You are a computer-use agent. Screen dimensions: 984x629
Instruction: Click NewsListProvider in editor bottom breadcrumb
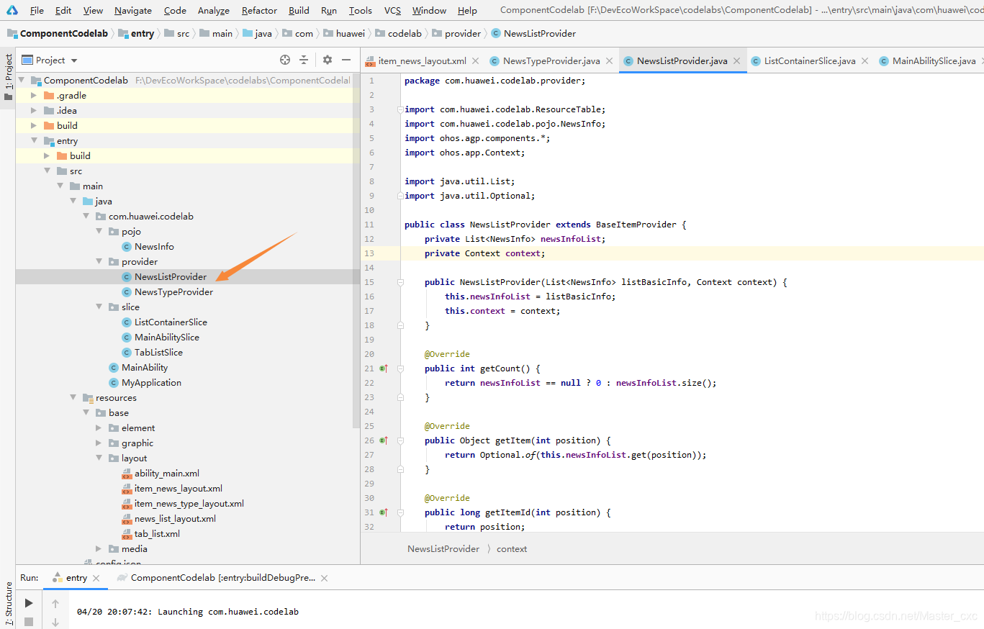tap(443, 549)
